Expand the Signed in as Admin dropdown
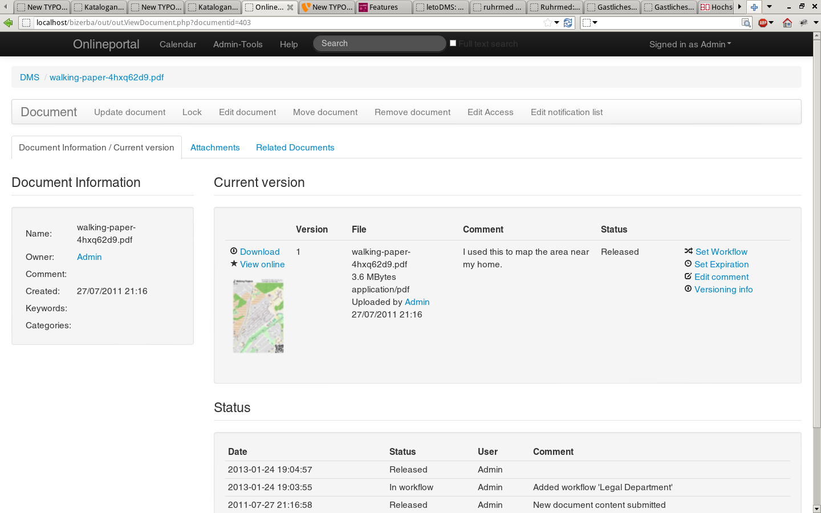Viewport: 821px width, 513px height. (x=690, y=44)
